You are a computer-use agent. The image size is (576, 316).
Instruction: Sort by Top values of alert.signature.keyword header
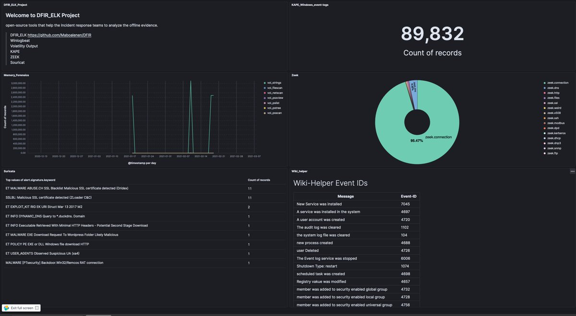(30, 180)
